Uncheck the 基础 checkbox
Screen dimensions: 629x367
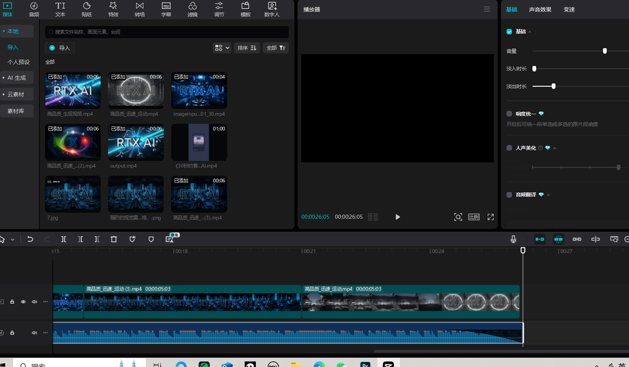tap(509, 32)
